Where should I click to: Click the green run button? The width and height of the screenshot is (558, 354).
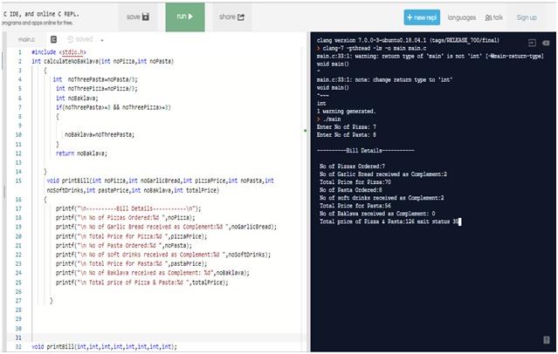click(184, 17)
